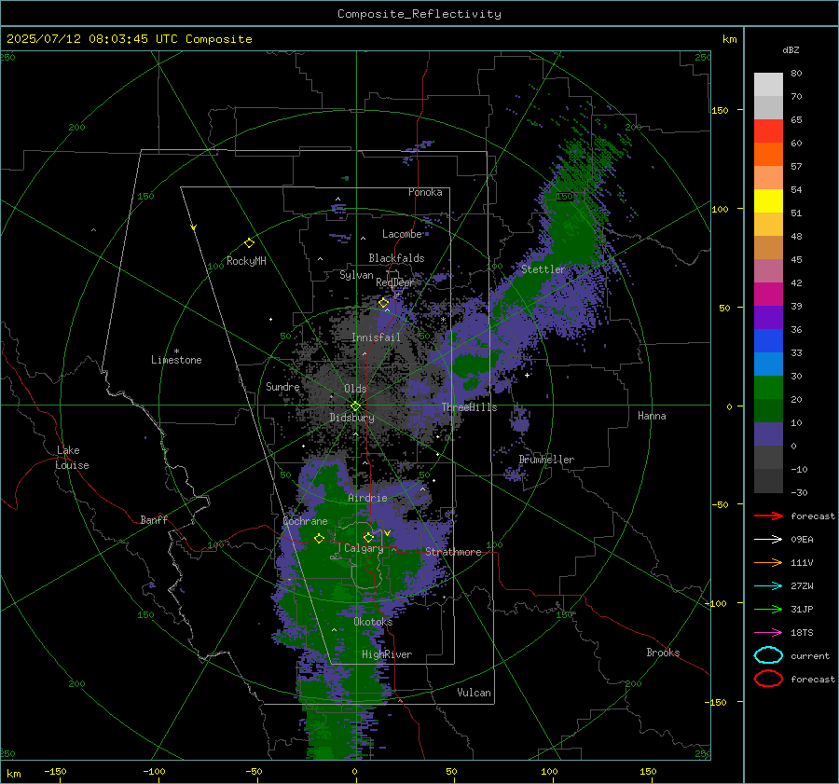Click the white 09EA arrow legend icon
Image resolution: width=839 pixels, height=784 pixels.
point(768,540)
